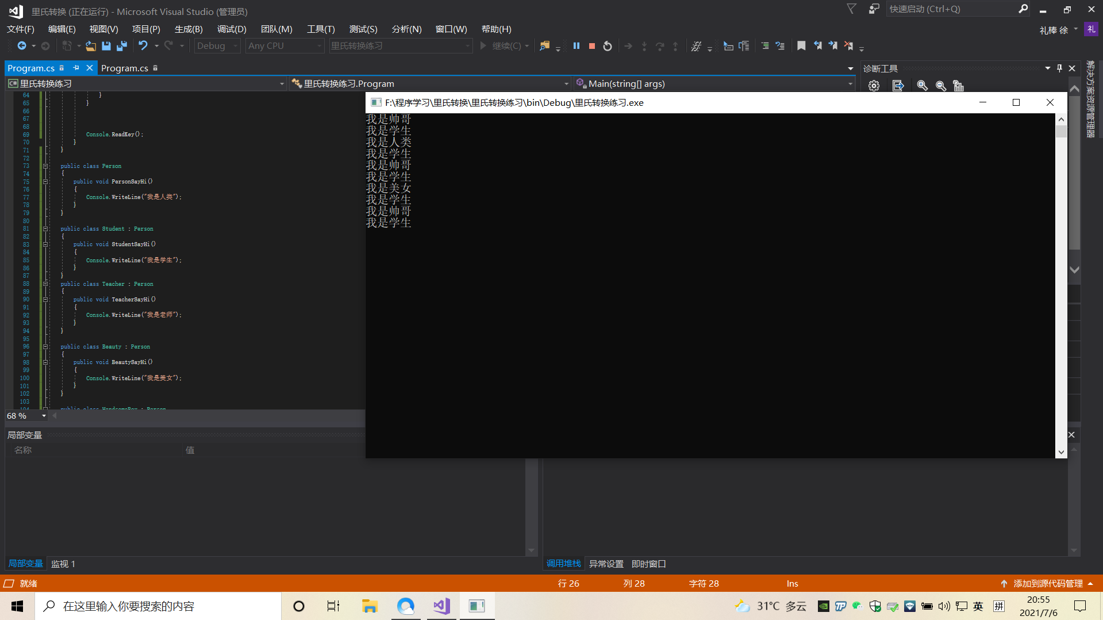The width and height of the screenshot is (1103, 620).
Task: Toggle the pin on the Diagnostic Tools panel
Action: [x=1059, y=68]
